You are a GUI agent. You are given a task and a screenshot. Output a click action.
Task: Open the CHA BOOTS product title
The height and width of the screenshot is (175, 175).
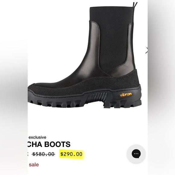(49, 144)
